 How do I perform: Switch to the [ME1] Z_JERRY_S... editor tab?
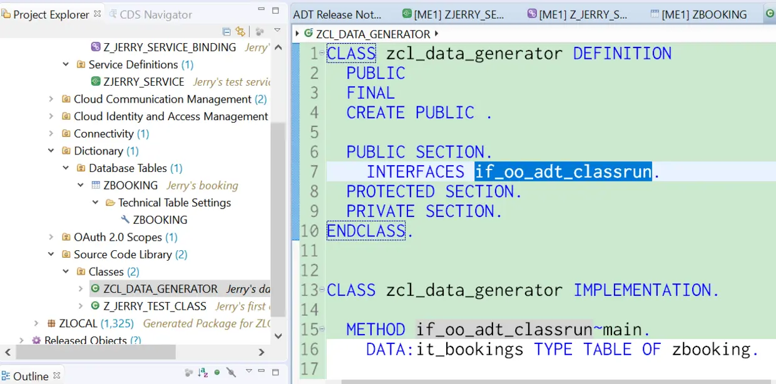(576, 14)
